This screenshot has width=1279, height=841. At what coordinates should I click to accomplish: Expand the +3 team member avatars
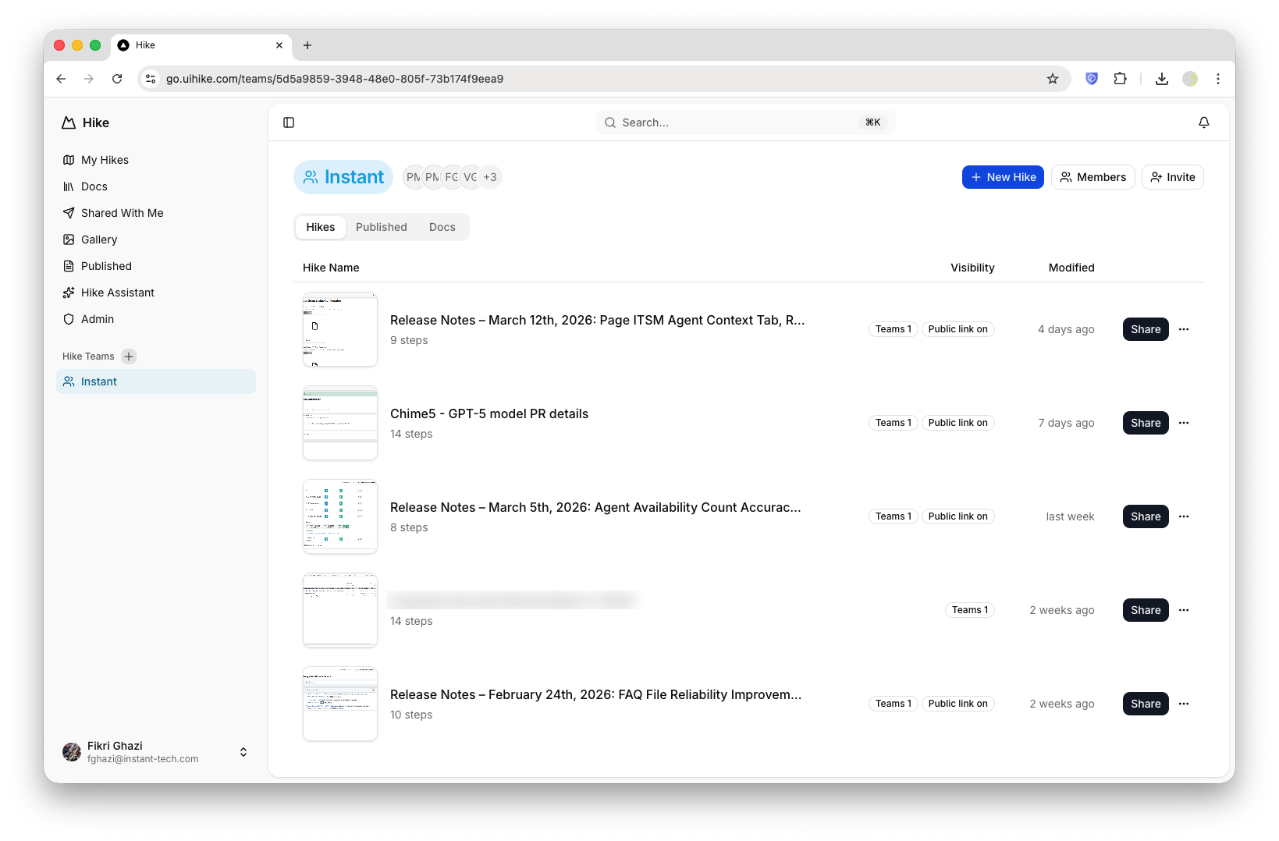pos(491,176)
